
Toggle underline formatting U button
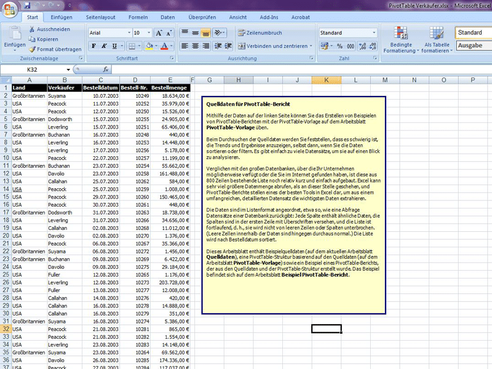pos(114,47)
